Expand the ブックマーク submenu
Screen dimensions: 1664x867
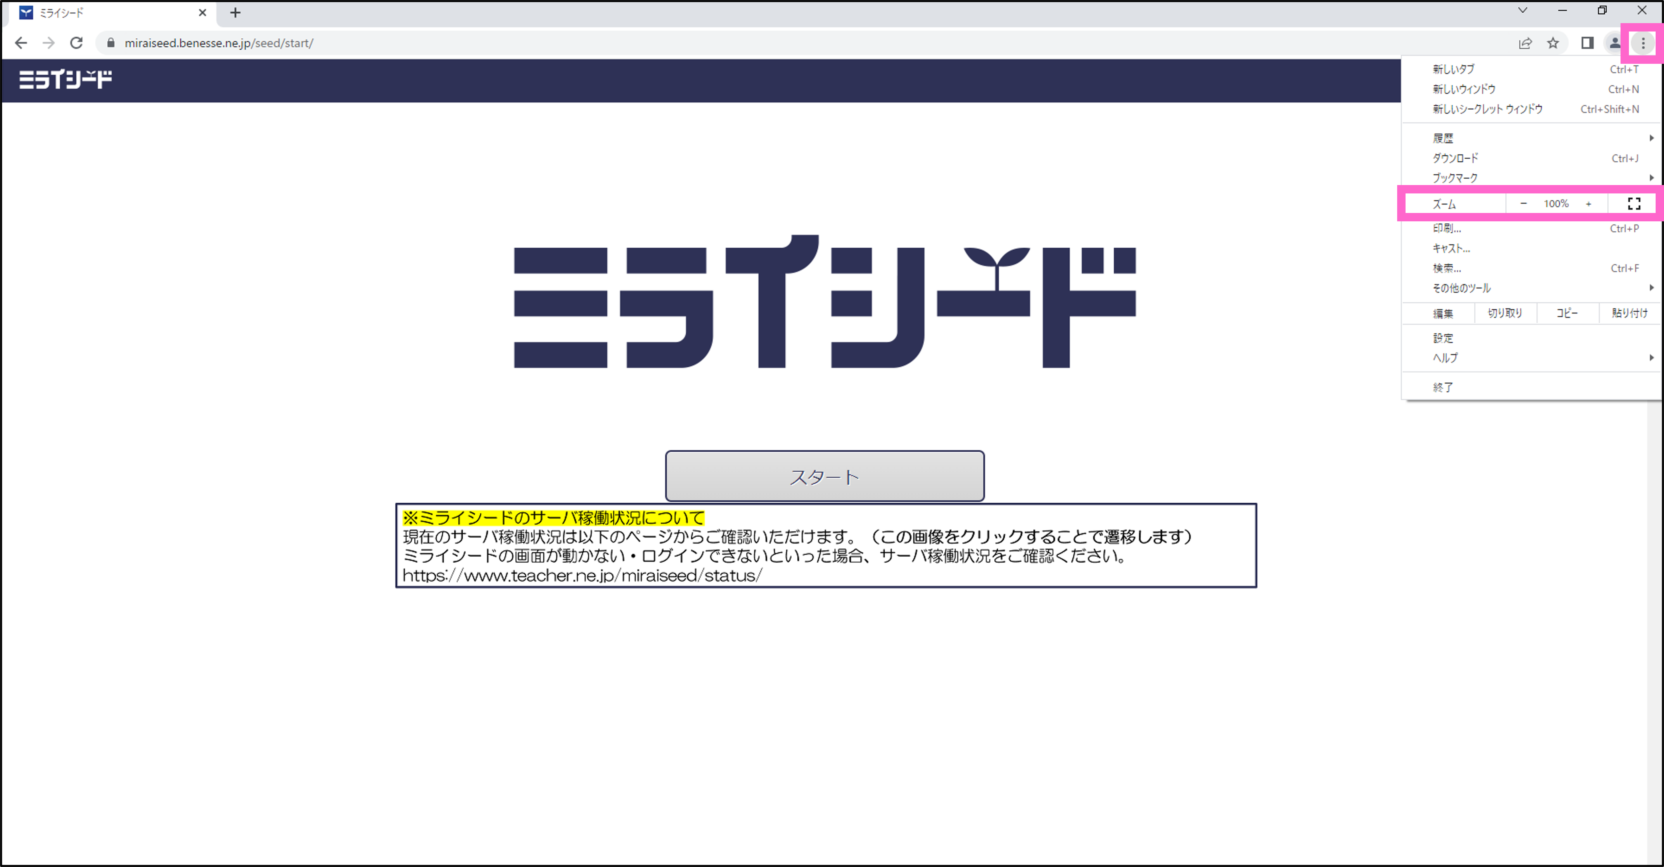[x=1531, y=177]
